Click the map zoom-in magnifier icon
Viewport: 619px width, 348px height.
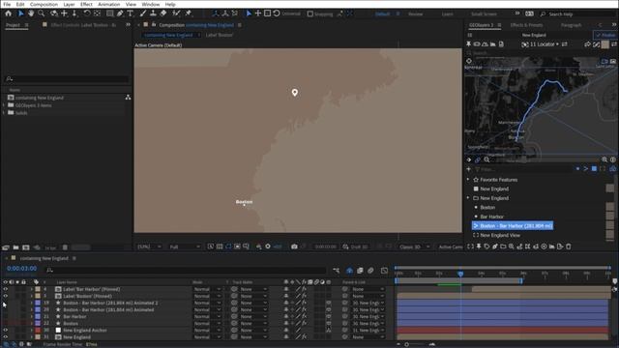(x=604, y=159)
